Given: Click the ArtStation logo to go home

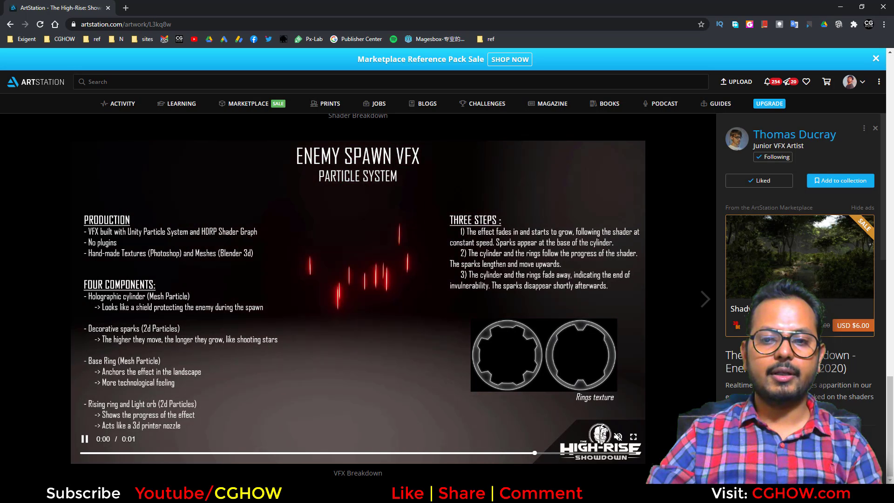Looking at the screenshot, I should 35,82.
